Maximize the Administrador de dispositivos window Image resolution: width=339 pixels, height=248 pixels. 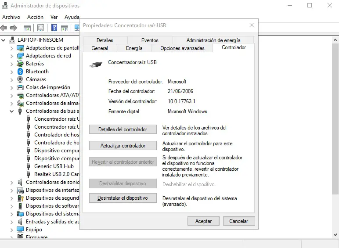(310, 5)
